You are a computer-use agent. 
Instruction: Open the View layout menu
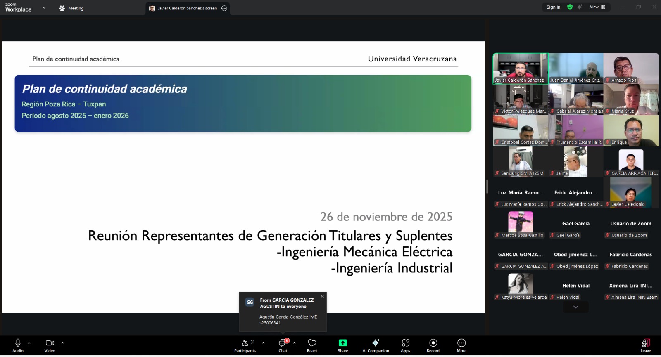(597, 7)
